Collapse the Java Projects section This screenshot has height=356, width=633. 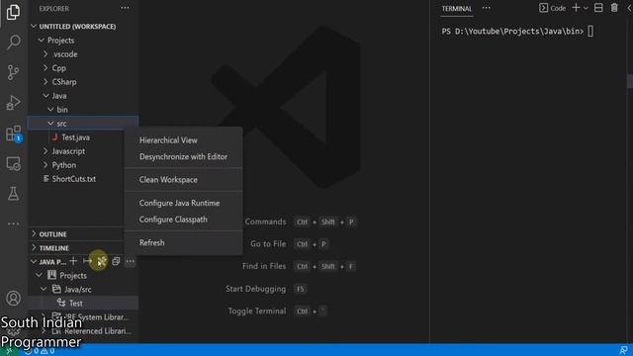(34, 261)
